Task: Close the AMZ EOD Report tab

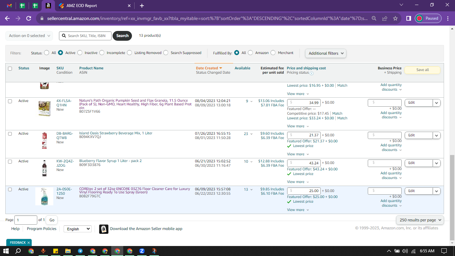Action: tap(129, 6)
